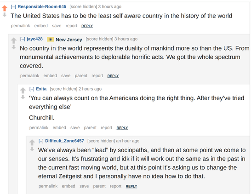Downvote Difficult_Zone6457's comment
The width and height of the screenshot is (251, 194).
point(32,149)
